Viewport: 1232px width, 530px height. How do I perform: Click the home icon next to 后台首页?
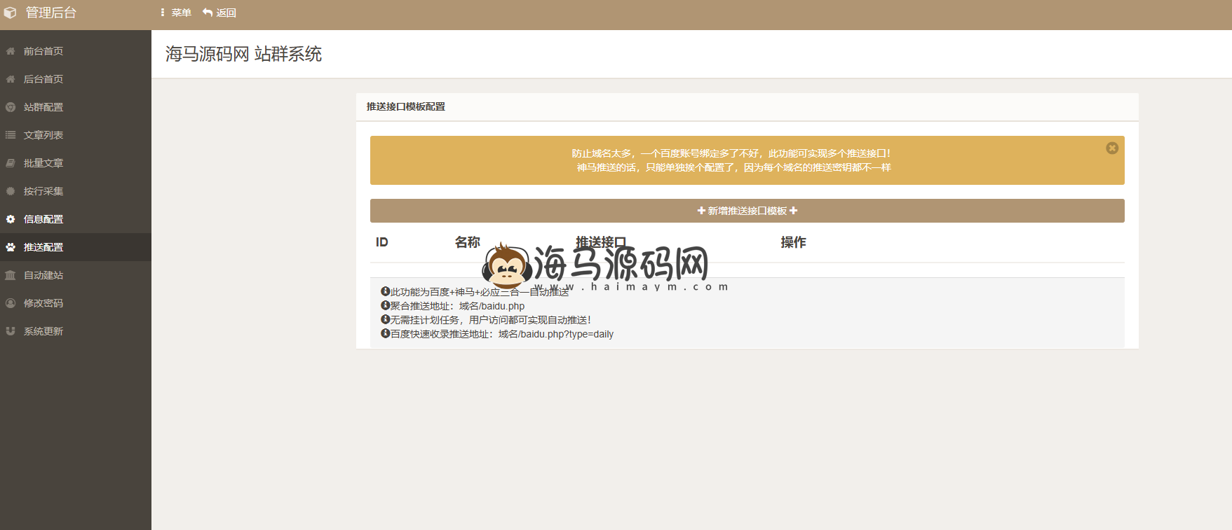pyautogui.click(x=11, y=79)
